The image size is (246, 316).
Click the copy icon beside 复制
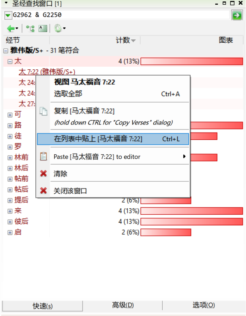pos(43,111)
